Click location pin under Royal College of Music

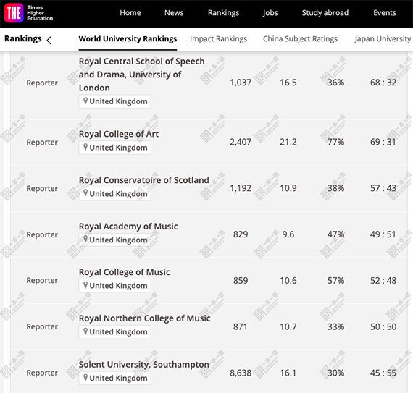tap(85, 285)
